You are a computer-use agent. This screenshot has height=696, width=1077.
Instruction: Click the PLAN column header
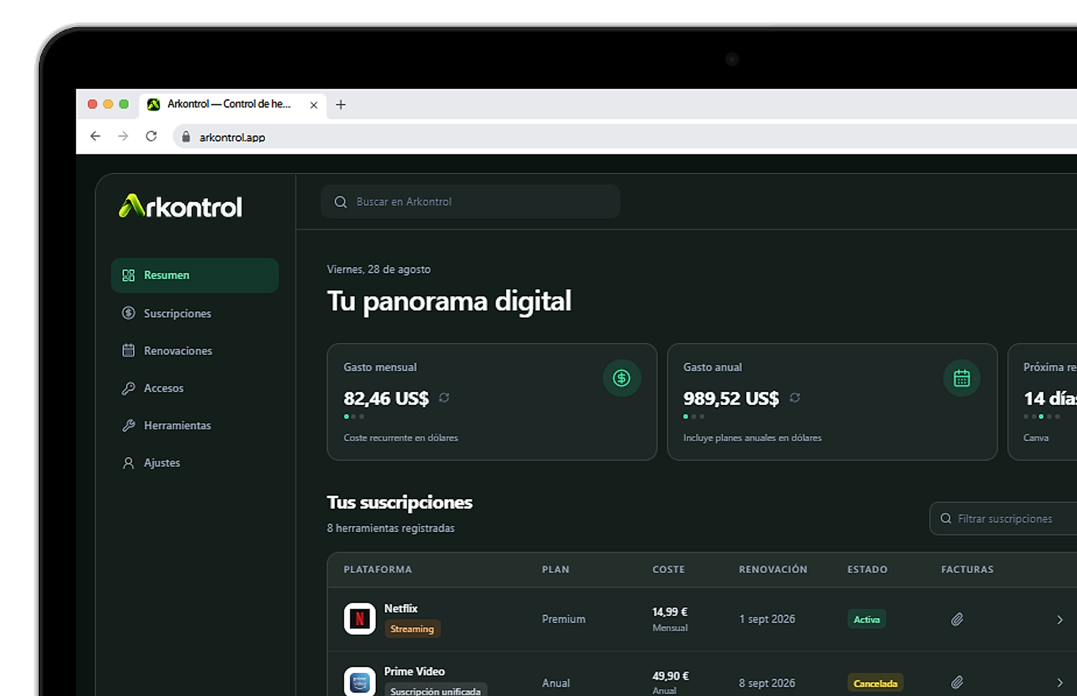pos(555,570)
